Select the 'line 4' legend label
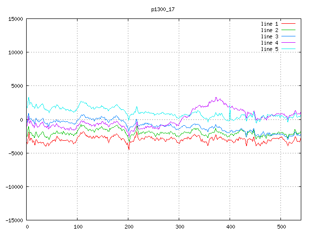 pos(269,43)
